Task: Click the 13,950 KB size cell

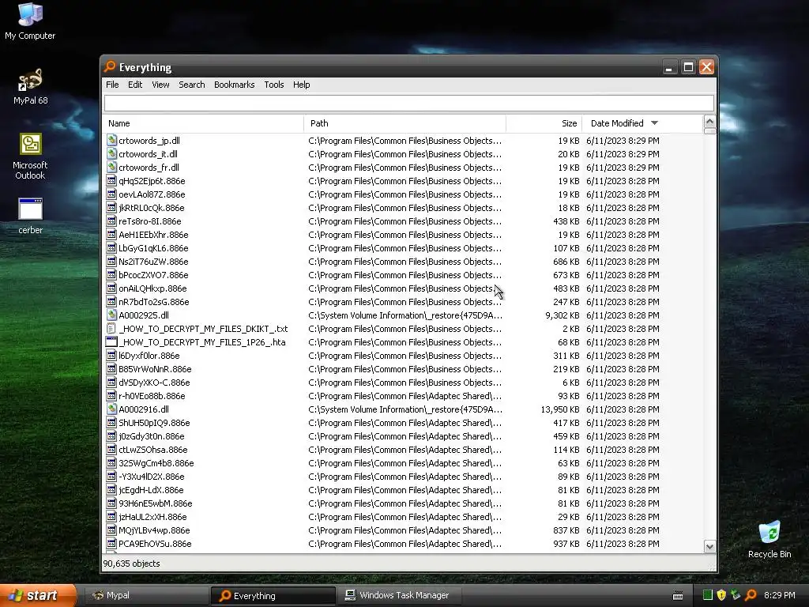Action: pos(560,409)
